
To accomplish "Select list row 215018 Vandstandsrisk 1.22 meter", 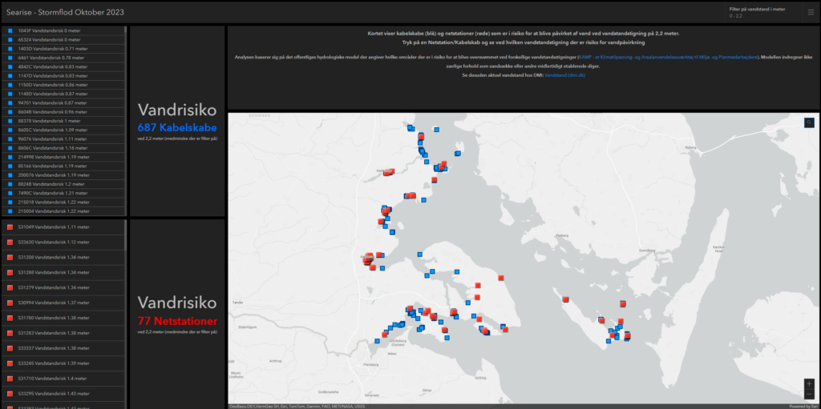I will [x=53, y=202].
